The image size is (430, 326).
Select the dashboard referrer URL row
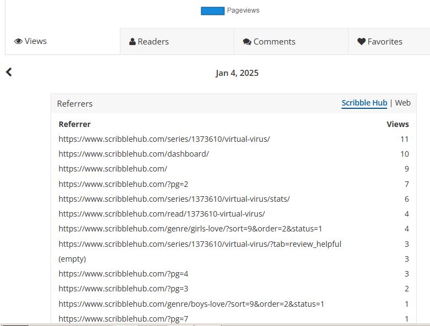tap(134, 154)
